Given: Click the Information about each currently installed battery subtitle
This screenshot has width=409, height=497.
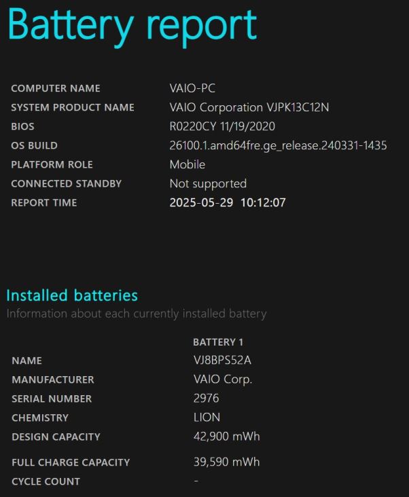Looking at the screenshot, I should point(137,314).
